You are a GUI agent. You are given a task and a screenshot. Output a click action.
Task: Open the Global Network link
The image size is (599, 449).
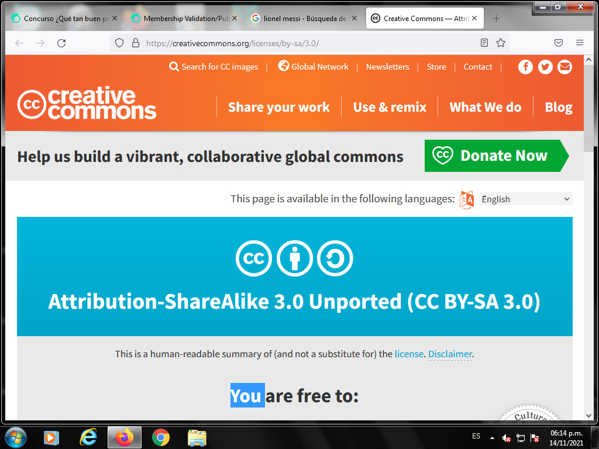tap(314, 67)
